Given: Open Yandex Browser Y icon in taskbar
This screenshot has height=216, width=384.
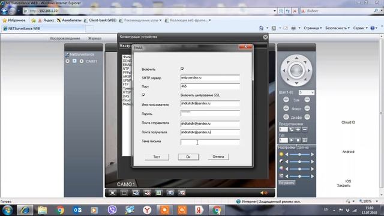Looking at the screenshot, I should [x=147, y=210].
